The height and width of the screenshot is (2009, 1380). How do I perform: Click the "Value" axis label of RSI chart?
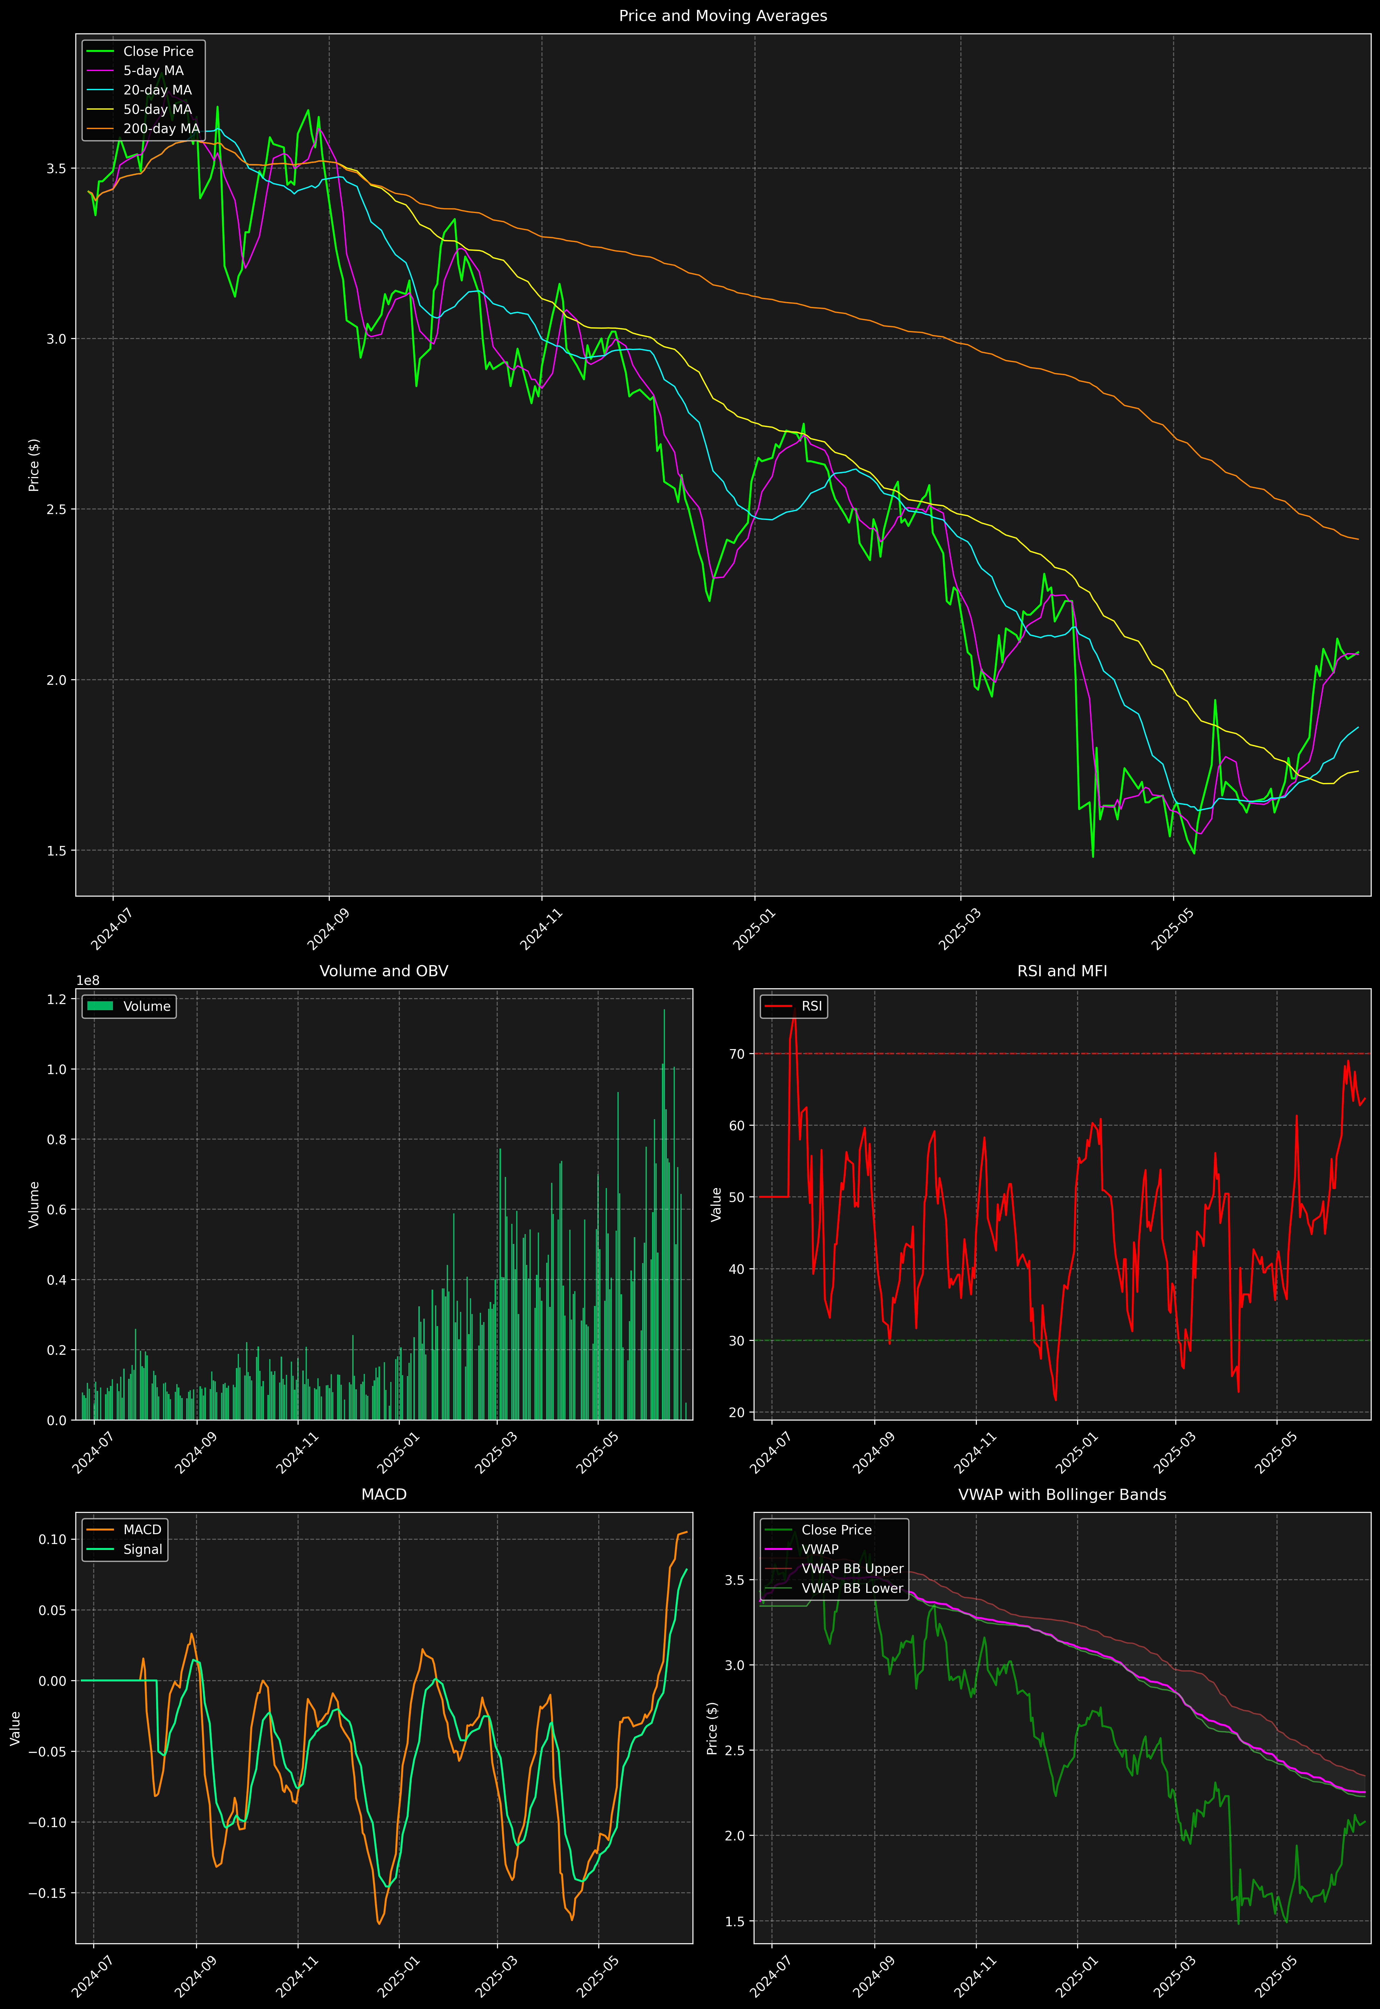716,1204
